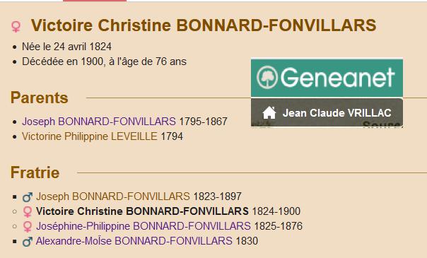
Task: Go to Jean Claude VRILLAC tree home
Action: 327,112
